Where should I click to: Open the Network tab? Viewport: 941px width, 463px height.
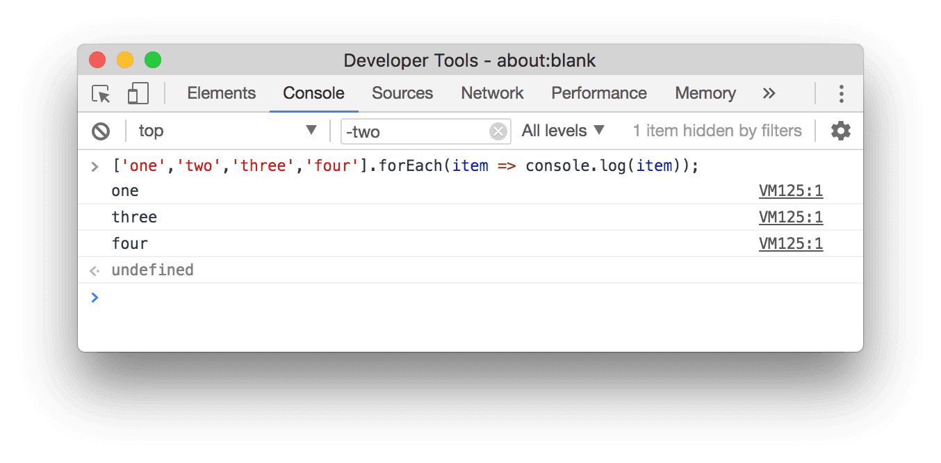[x=492, y=94]
